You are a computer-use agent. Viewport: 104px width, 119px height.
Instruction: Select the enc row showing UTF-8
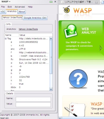[x=27, y=49]
